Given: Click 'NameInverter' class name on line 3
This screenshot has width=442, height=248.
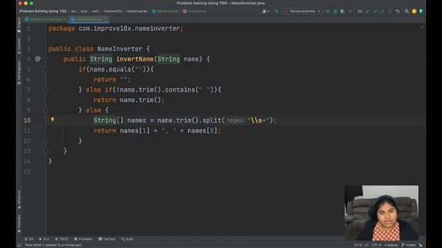Looking at the screenshot, I should 119,49.
